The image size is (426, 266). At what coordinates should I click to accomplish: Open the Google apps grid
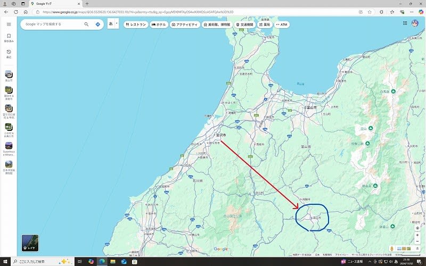point(405,23)
